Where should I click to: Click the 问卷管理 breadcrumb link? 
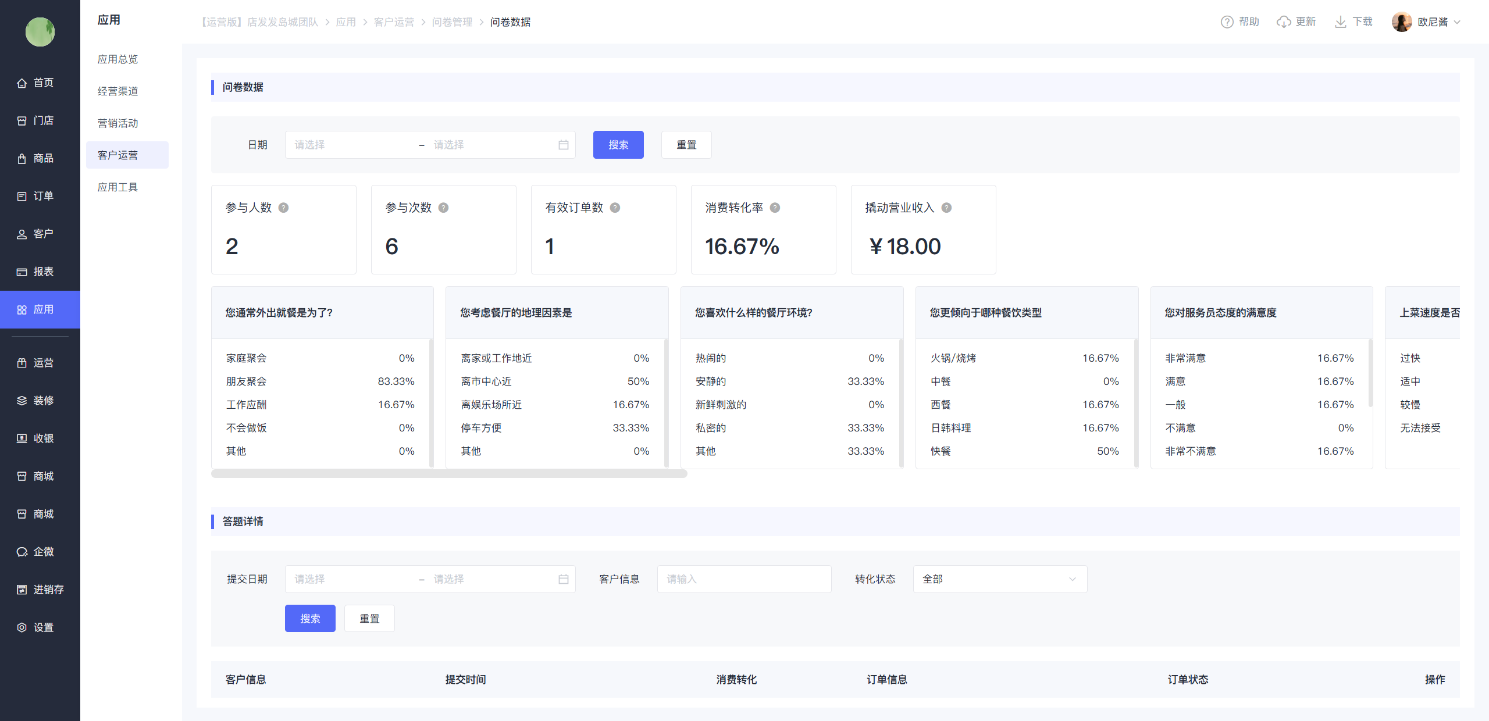click(x=452, y=22)
